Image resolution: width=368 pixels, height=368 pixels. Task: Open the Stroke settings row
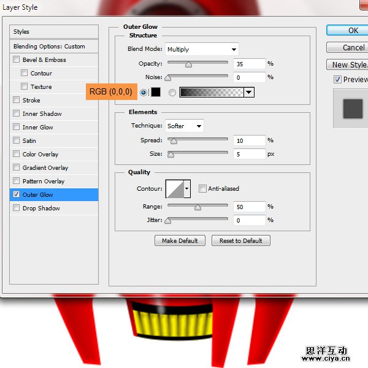click(54, 100)
